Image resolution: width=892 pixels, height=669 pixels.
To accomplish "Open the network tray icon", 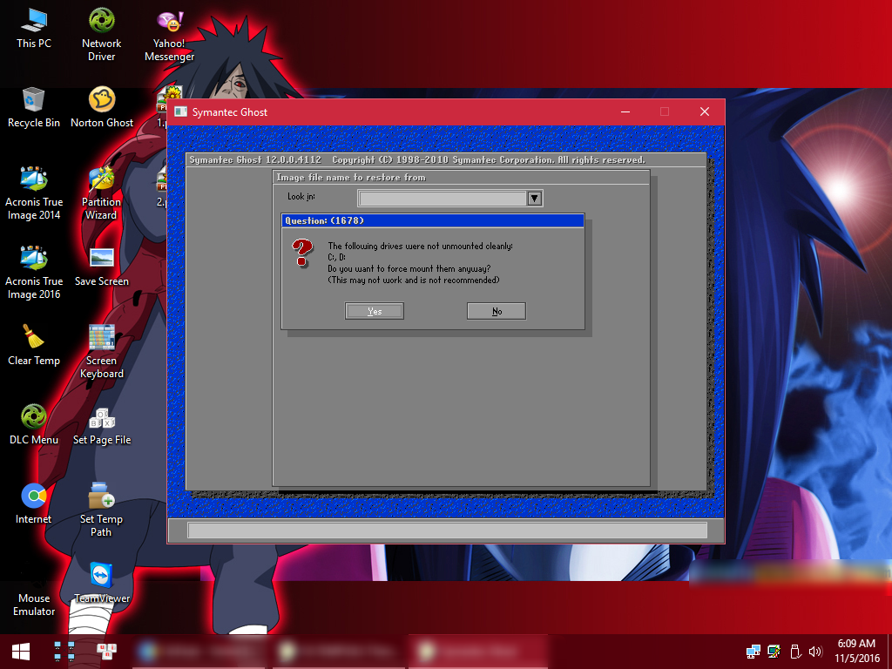I will coord(753,652).
